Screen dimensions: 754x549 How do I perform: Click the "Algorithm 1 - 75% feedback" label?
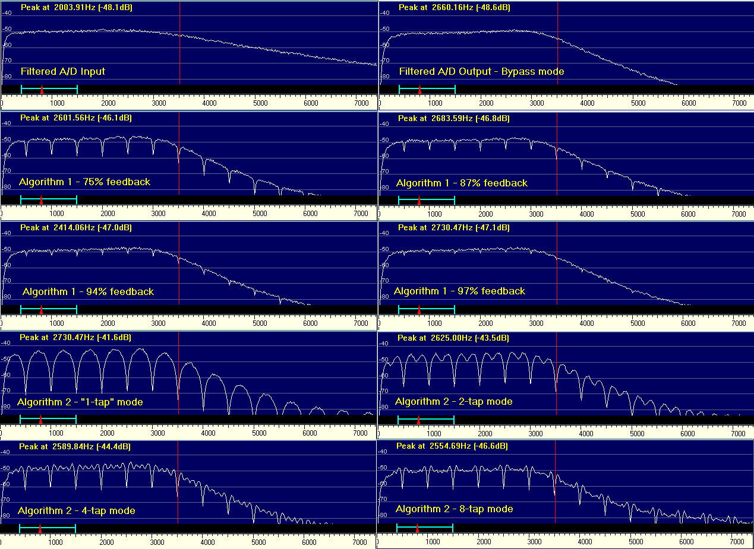click(x=85, y=182)
